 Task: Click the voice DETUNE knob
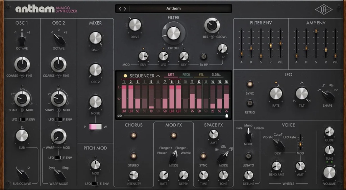click(248, 175)
